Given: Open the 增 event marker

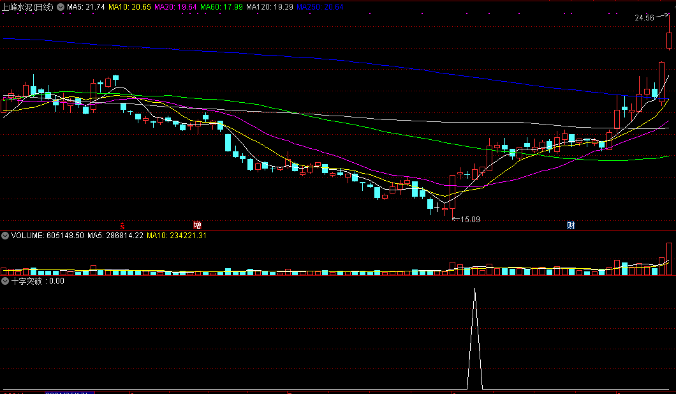Looking at the screenshot, I should tap(198, 225).
